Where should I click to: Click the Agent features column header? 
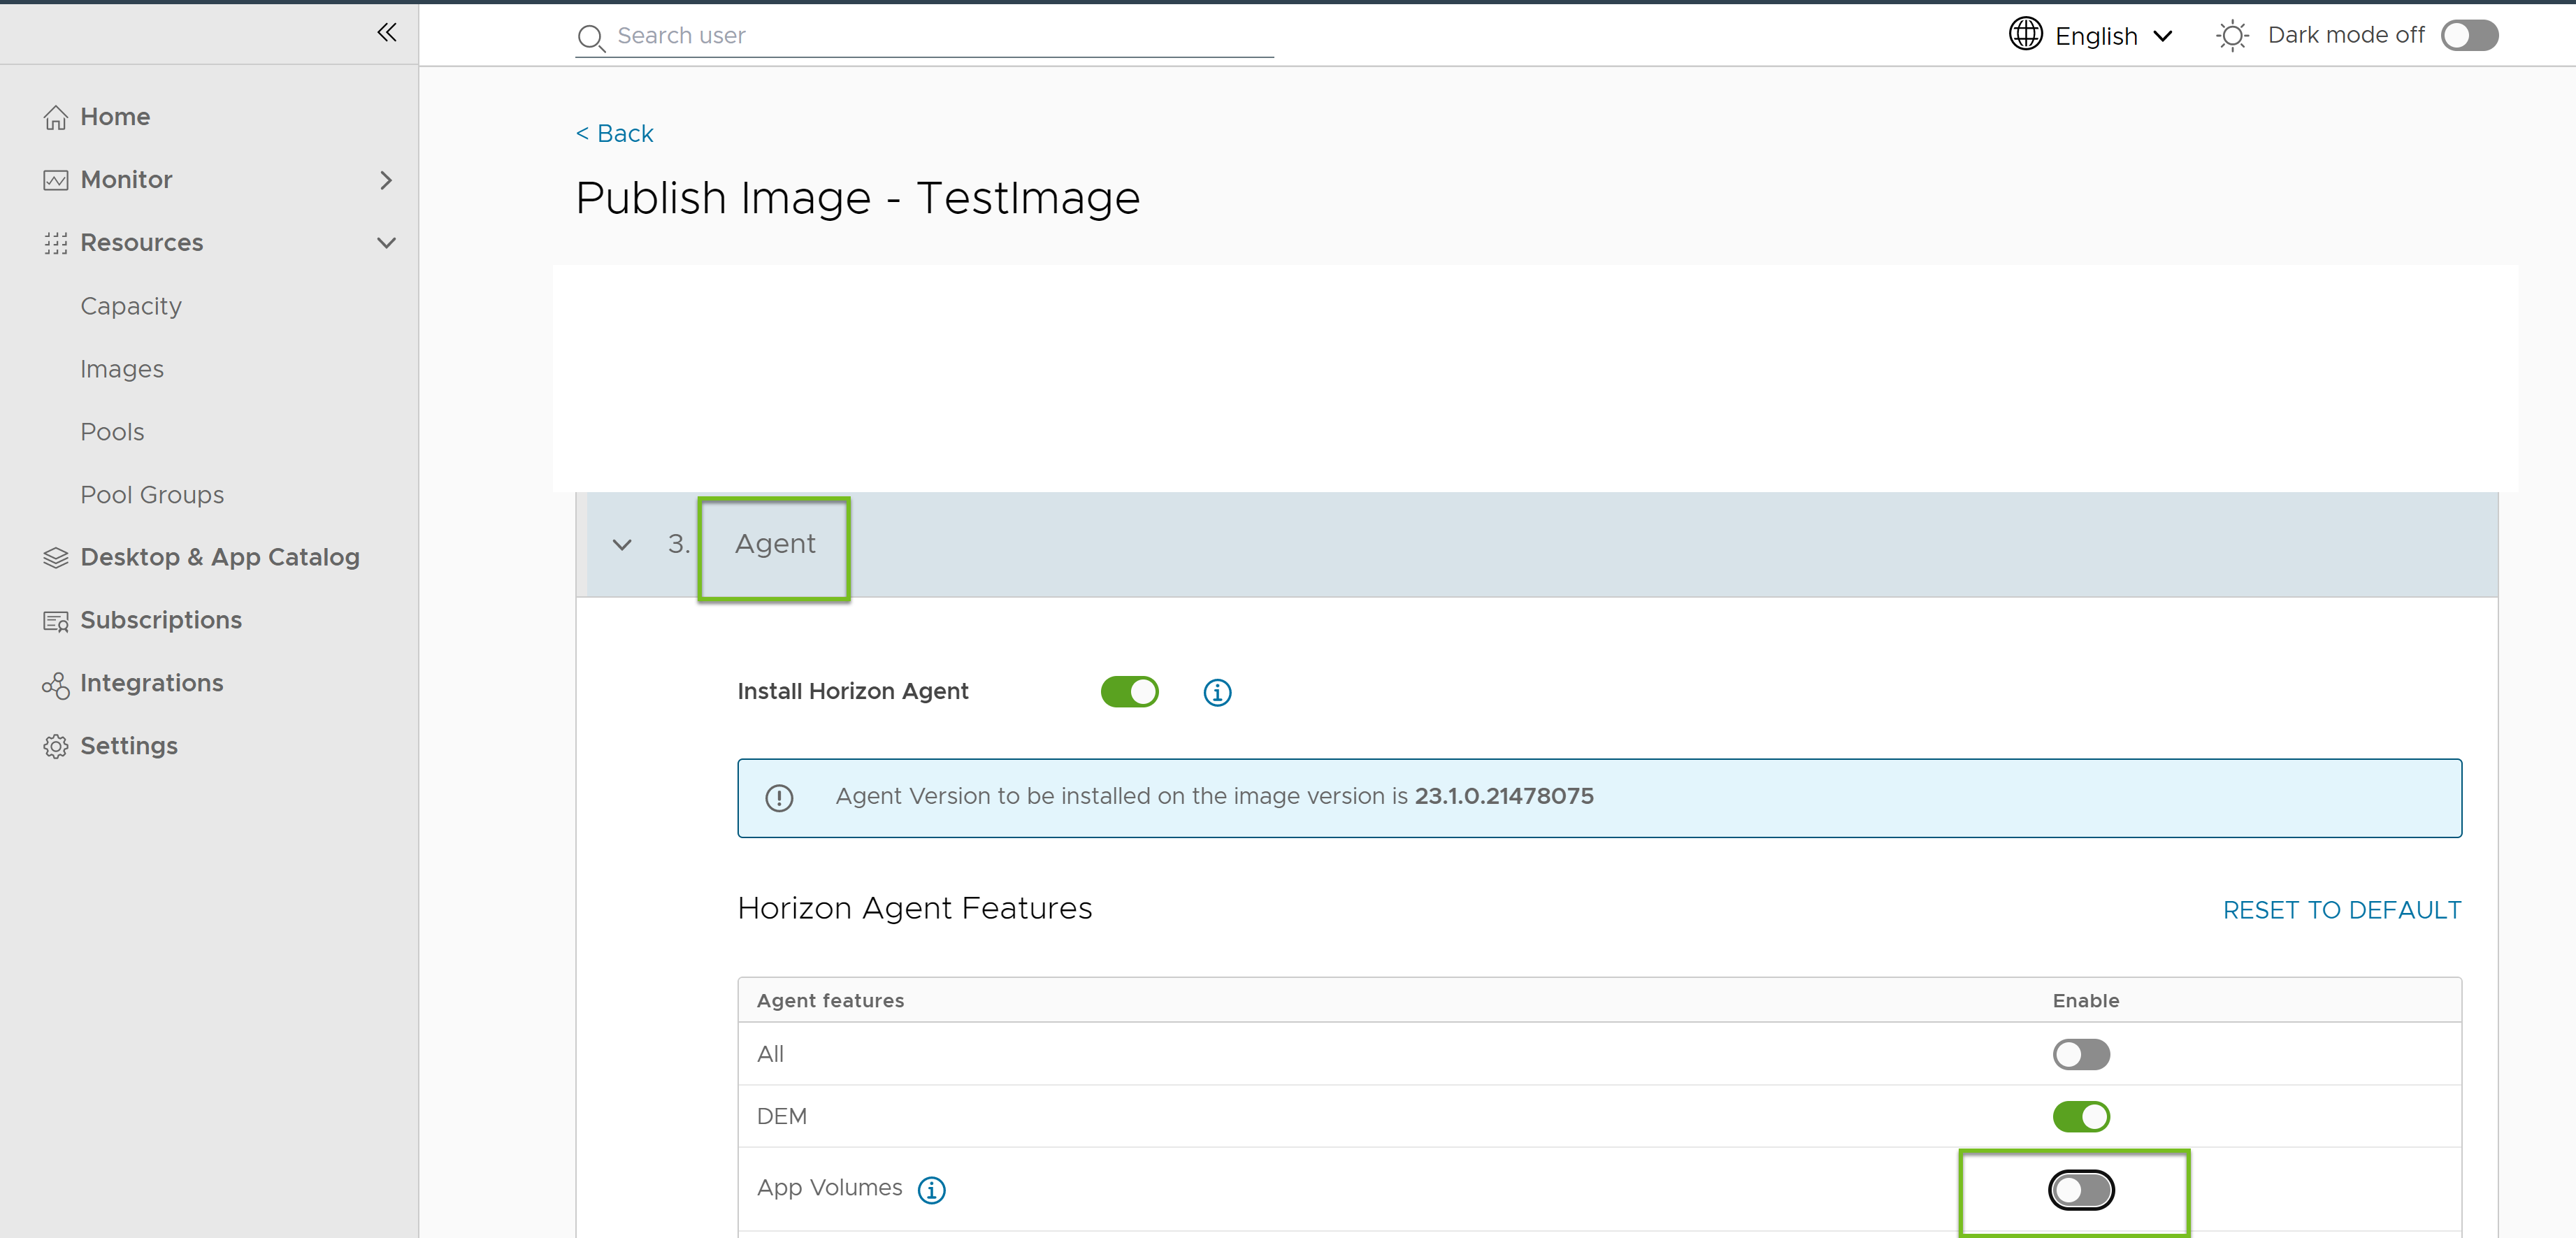(830, 1001)
